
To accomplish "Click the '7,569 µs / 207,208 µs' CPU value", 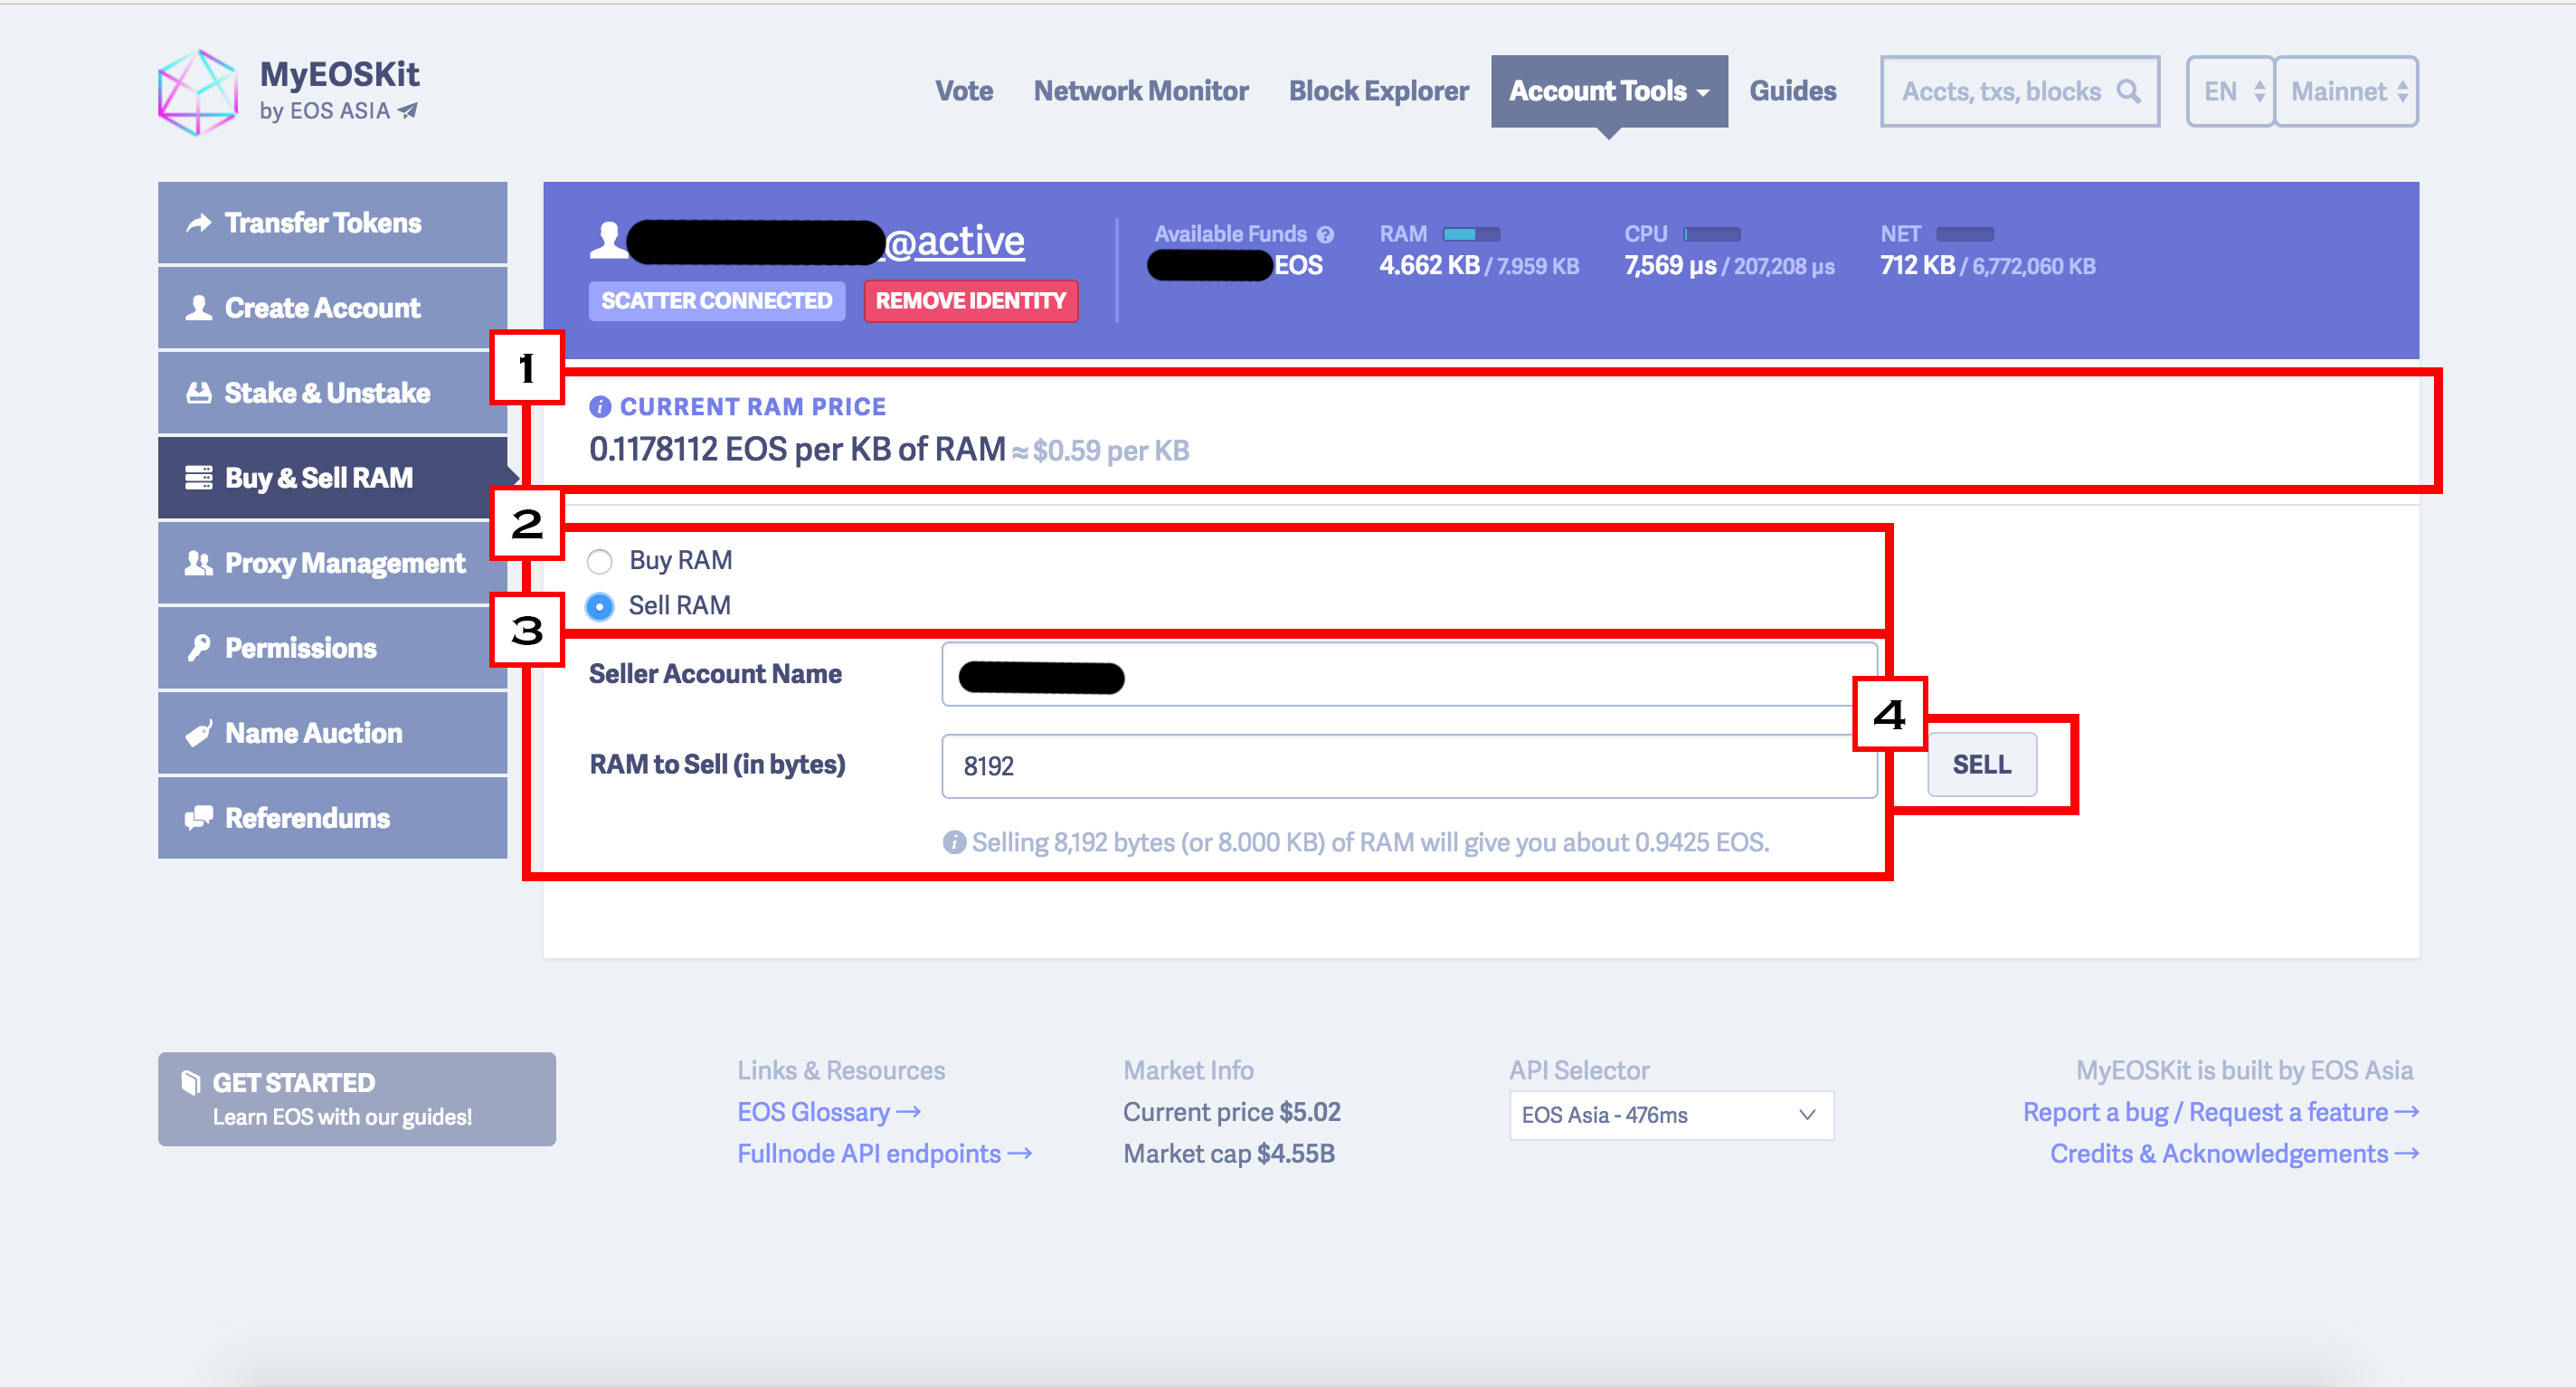I will tap(1729, 266).
